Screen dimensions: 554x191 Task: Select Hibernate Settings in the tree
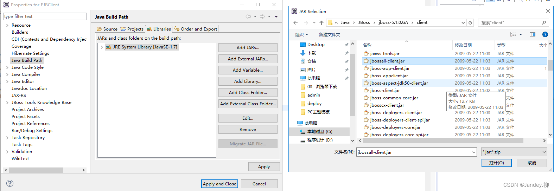click(30, 53)
